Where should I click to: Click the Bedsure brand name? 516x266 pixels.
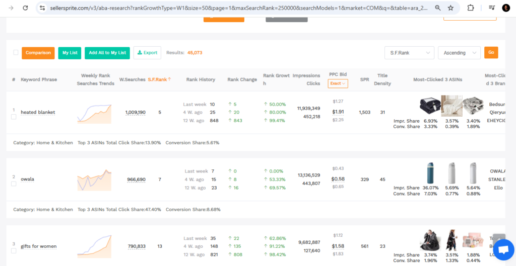(x=497, y=104)
